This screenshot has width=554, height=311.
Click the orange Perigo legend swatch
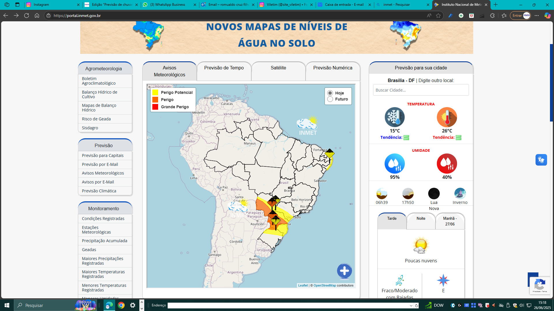click(x=155, y=100)
